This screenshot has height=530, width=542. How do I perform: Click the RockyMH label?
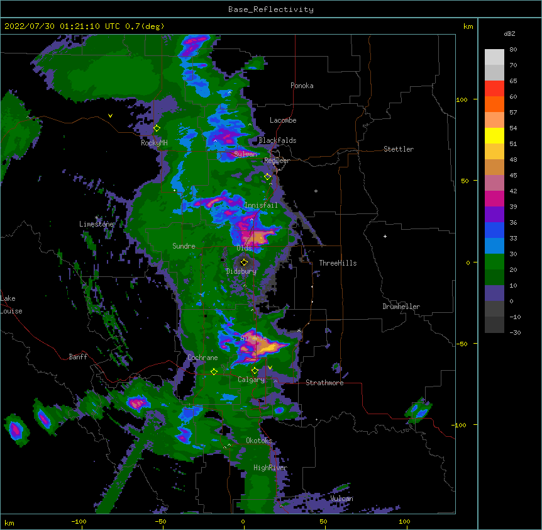click(x=154, y=142)
